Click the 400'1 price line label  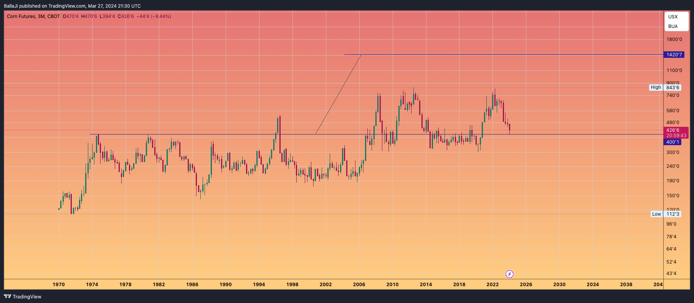tap(673, 142)
